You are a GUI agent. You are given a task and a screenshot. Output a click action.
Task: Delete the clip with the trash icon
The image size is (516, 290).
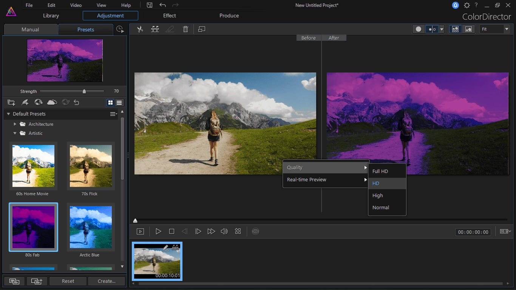[185, 29]
